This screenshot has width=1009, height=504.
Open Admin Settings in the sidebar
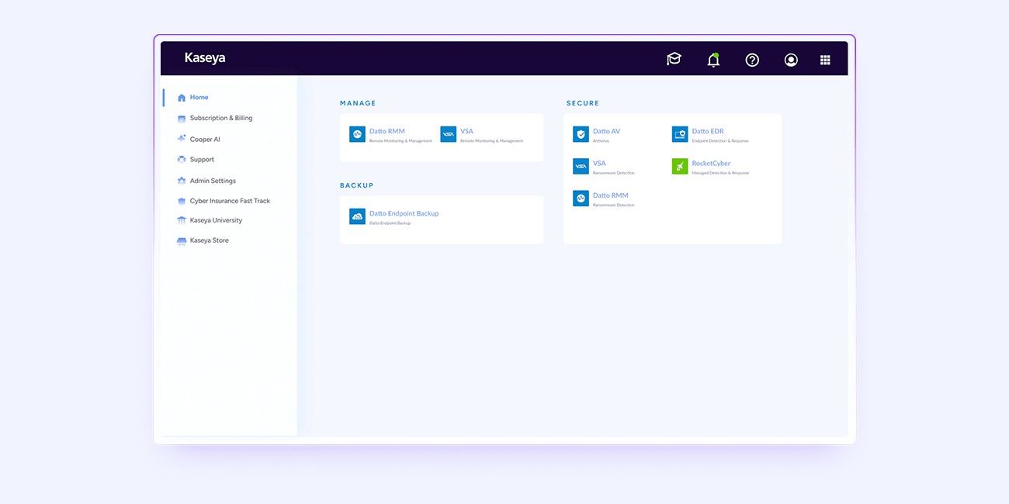pos(213,181)
